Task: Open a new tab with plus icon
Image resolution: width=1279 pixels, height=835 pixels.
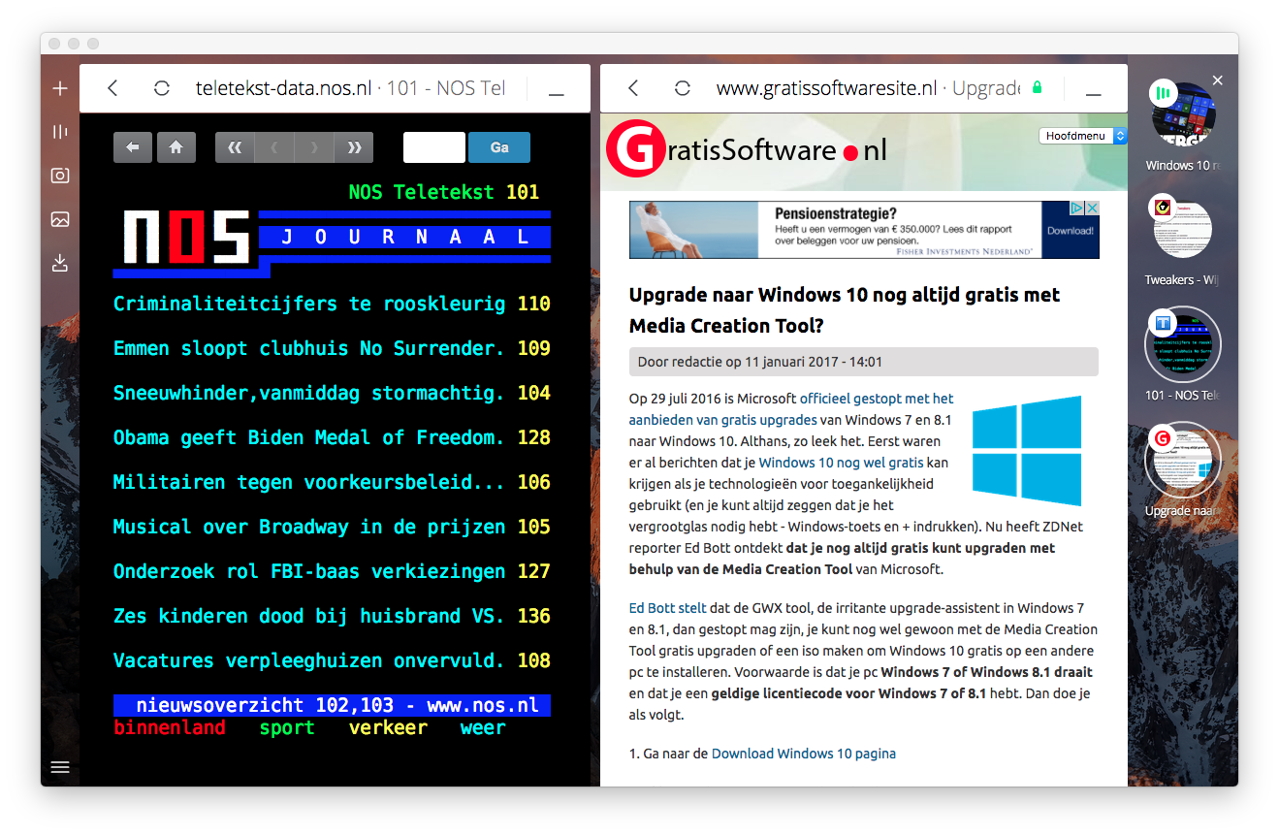Action: click(x=60, y=88)
